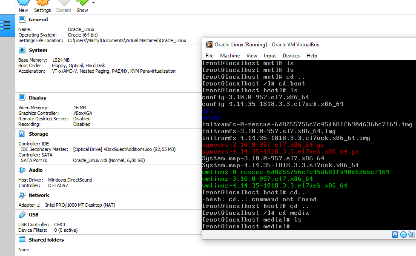Viewport: 416px width, 256px height.
Task: Click the New machine toolbar button
Action: coord(23,6)
